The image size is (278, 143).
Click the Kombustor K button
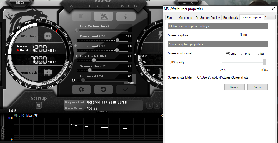[x=81, y=16]
